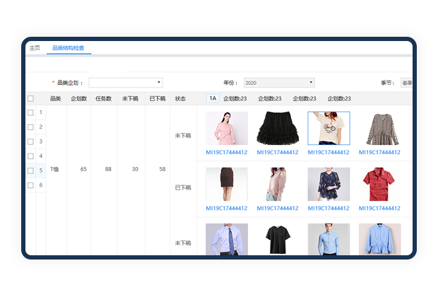The image size is (438, 297).
Task: Click the black tiered skirt thumbnail
Action: [278, 128]
